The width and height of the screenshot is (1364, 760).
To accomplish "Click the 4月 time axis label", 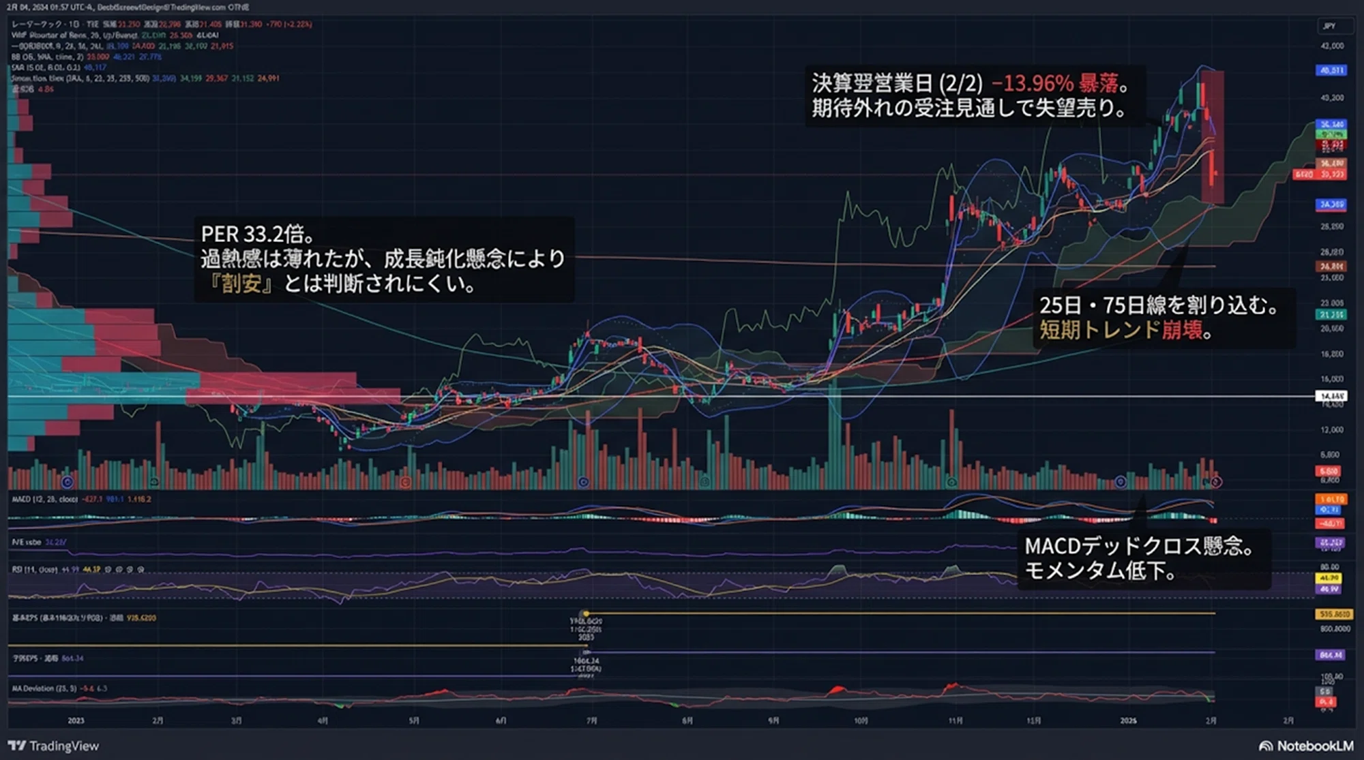I will (x=323, y=720).
